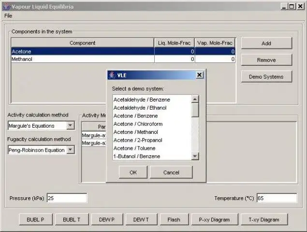
Task: Run the BUBL P calculation
Action: 36,219
